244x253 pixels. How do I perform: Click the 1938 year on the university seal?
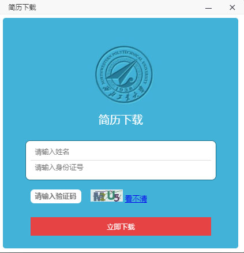124,89
